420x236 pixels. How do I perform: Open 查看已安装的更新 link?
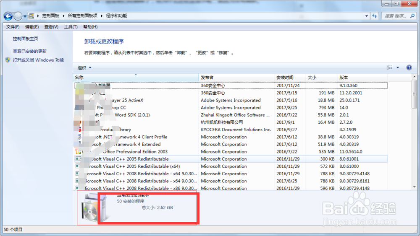click(30, 51)
